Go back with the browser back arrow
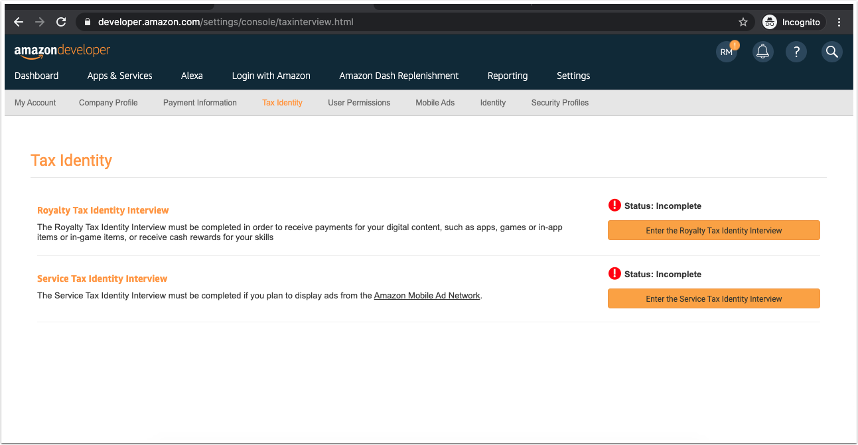The height and width of the screenshot is (445, 858). click(x=19, y=22)
